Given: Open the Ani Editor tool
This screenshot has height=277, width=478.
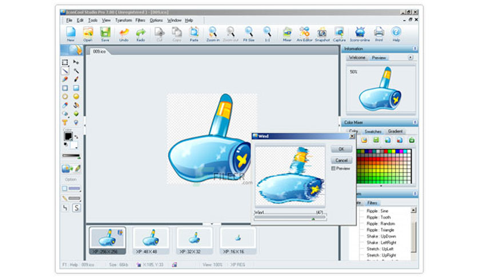Looking at the screenshot, I should (304, 34).
